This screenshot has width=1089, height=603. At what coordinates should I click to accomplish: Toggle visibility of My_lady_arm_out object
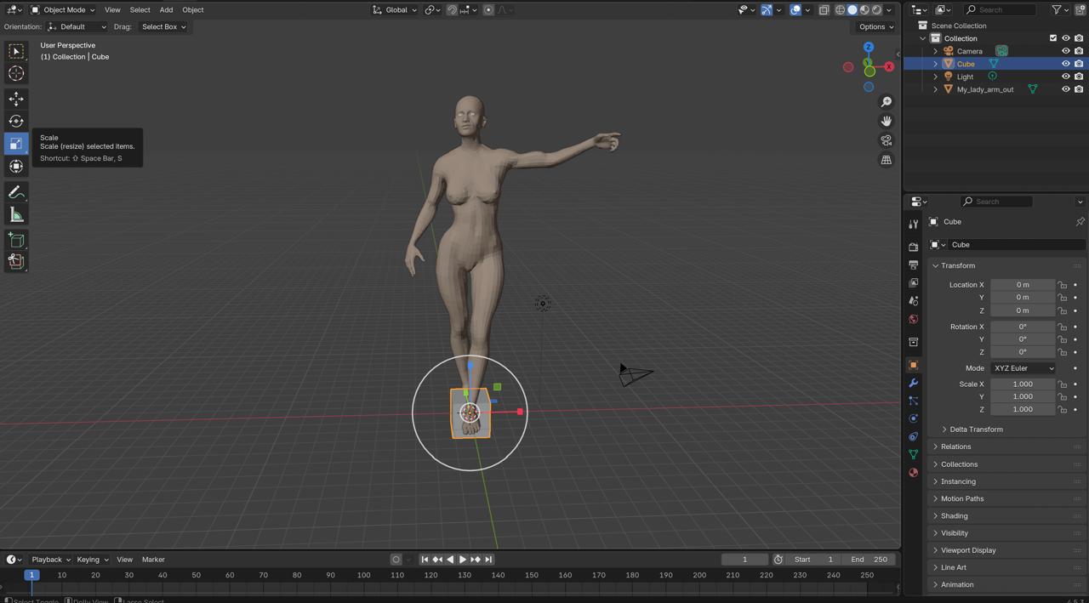(x=1065, y=89)
